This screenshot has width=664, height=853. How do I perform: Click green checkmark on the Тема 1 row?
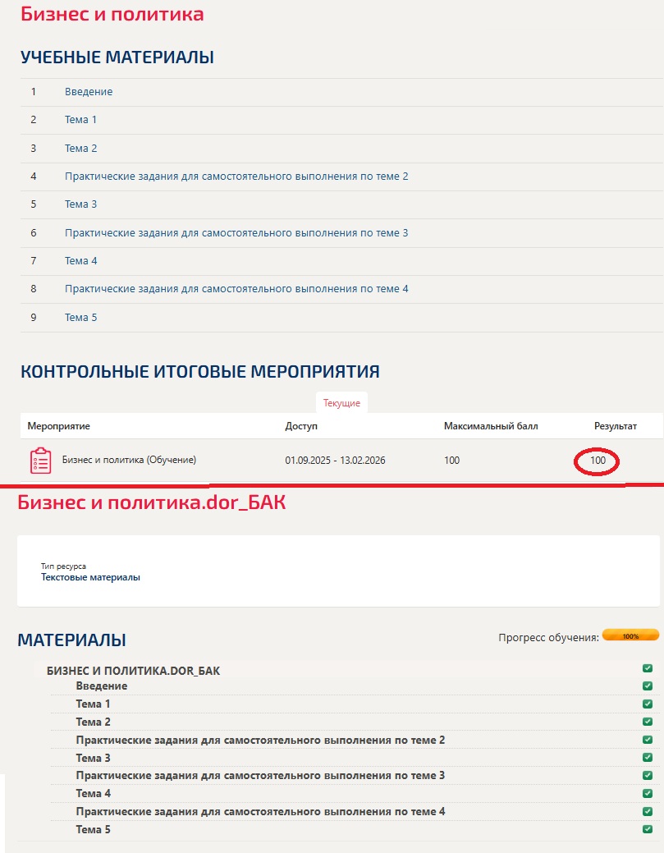click(x=648, y=704)
